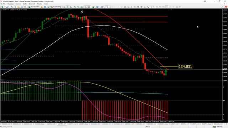Tile the chart windows

tap(82, 7)
